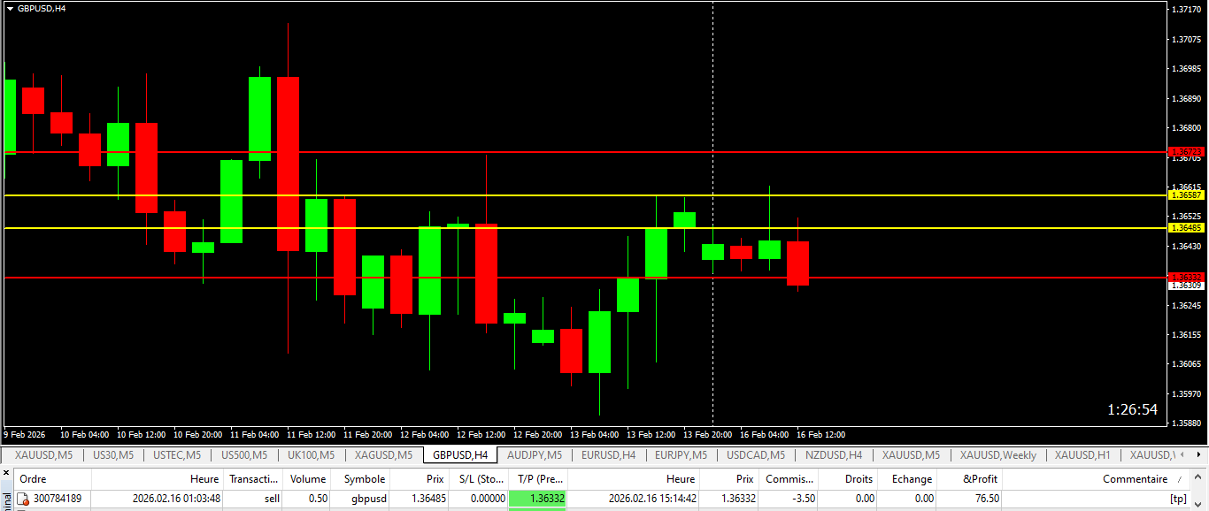Click the open time 2026.02.16 01:03:48
The height and width of the screenshot is (511, 1209).
pyautogui.click(x=176, y=499)
